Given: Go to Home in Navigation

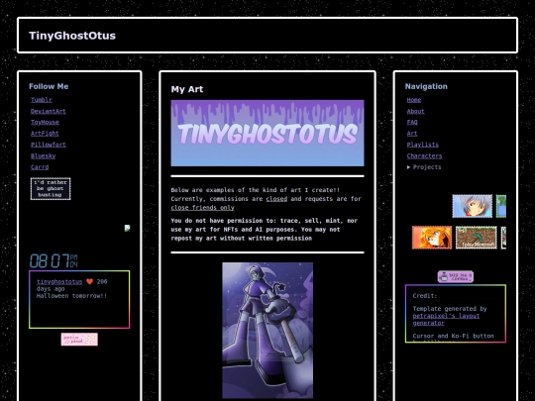Looking at the screenshot, I should click(414, 100).
